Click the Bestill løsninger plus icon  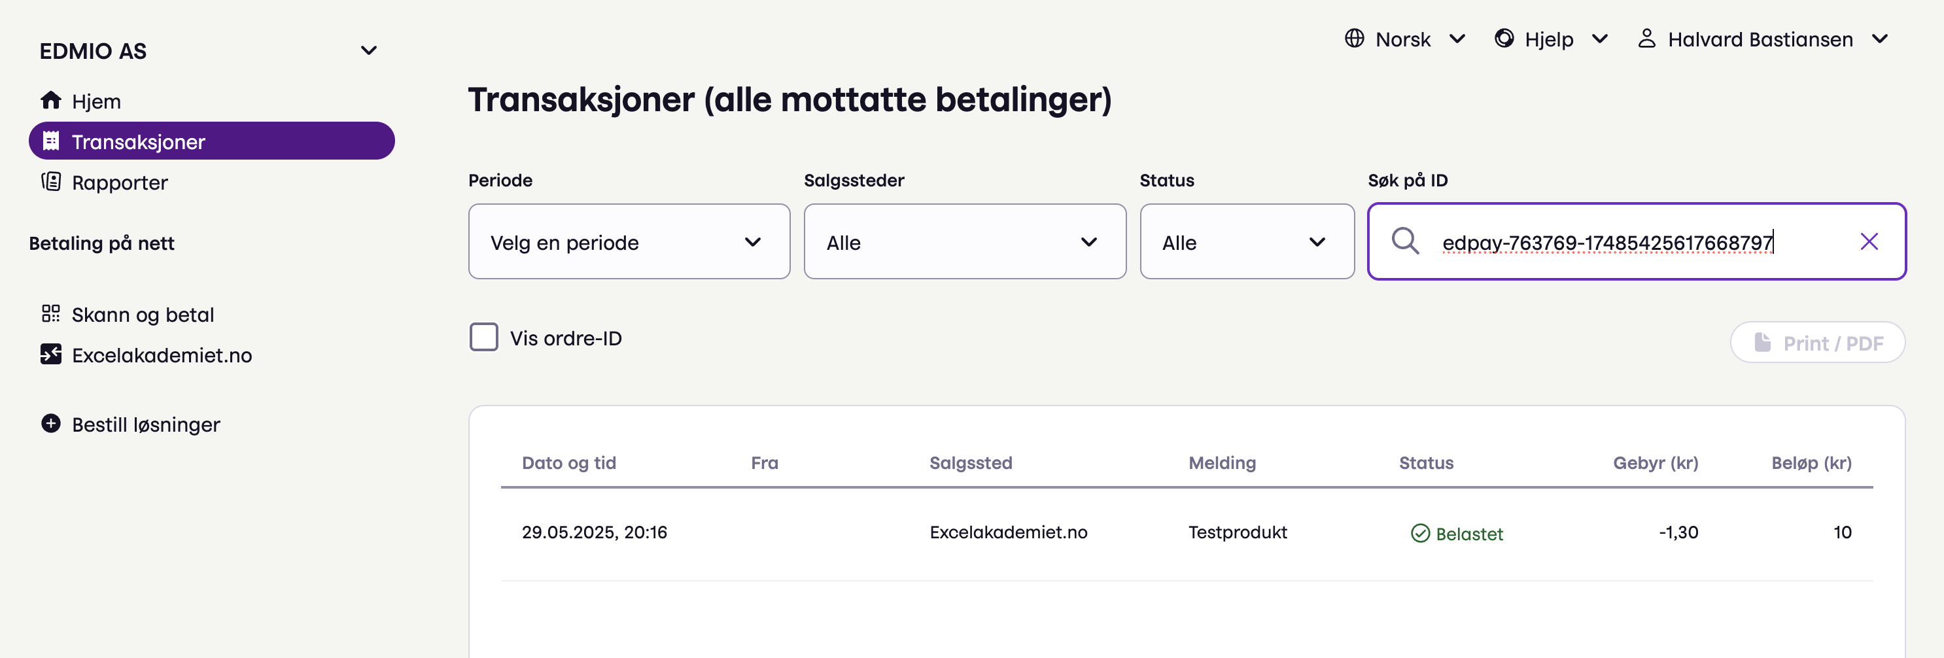click(x=50, y=424)
